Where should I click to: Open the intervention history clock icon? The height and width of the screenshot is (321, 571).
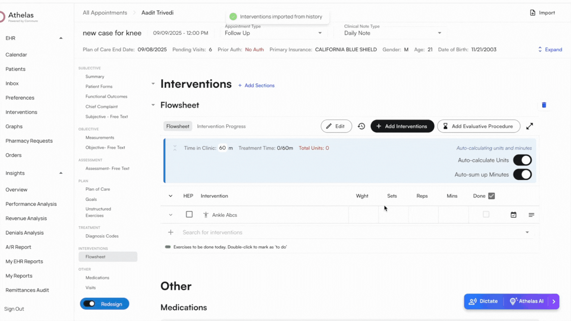tap(361, 126)
